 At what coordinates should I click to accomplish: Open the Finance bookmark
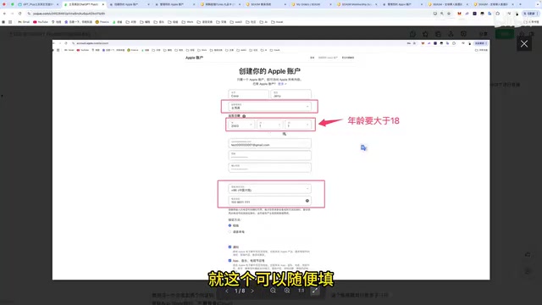point(102,22)
